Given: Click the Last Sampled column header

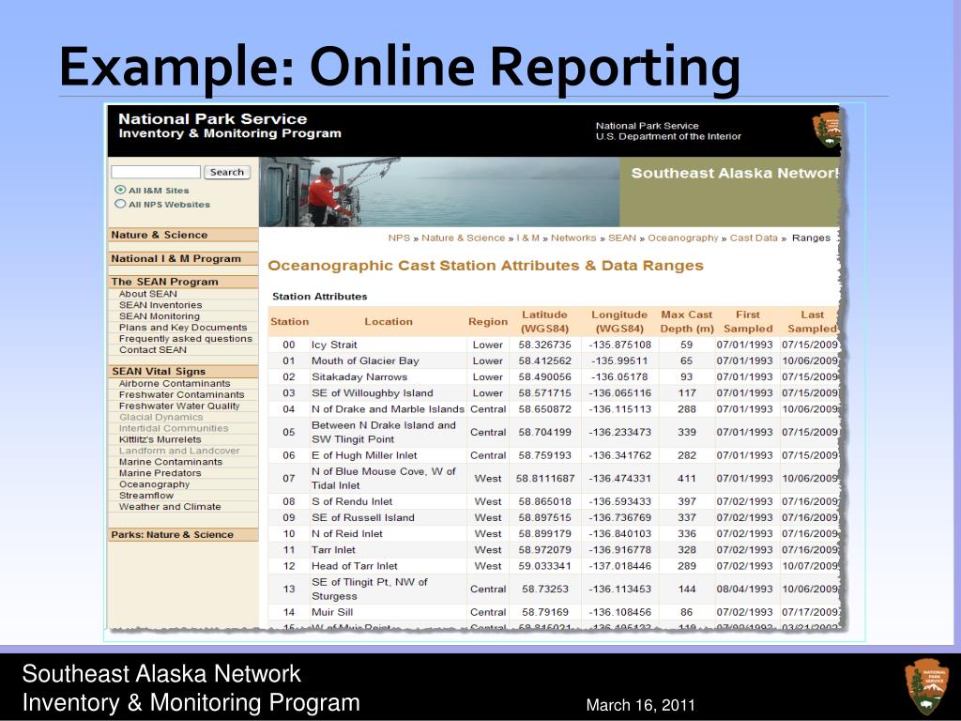Looking at the screenshot, I should 812,322.
